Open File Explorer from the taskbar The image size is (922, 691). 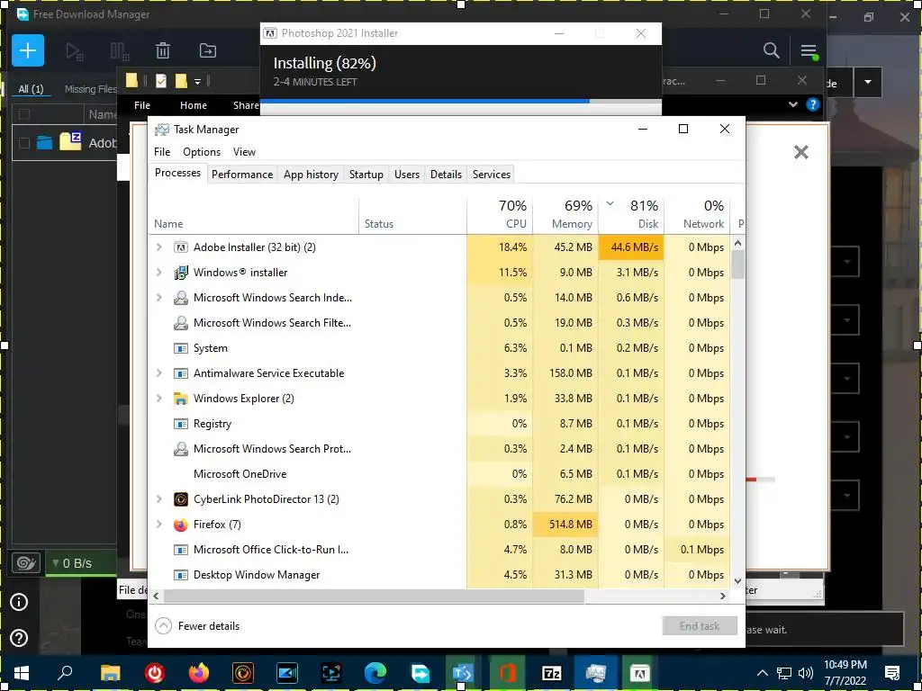click(110, 673)
